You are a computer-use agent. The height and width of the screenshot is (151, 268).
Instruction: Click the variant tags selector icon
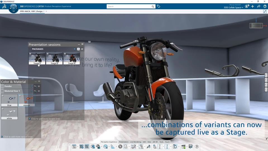click(x=141, y=147)
